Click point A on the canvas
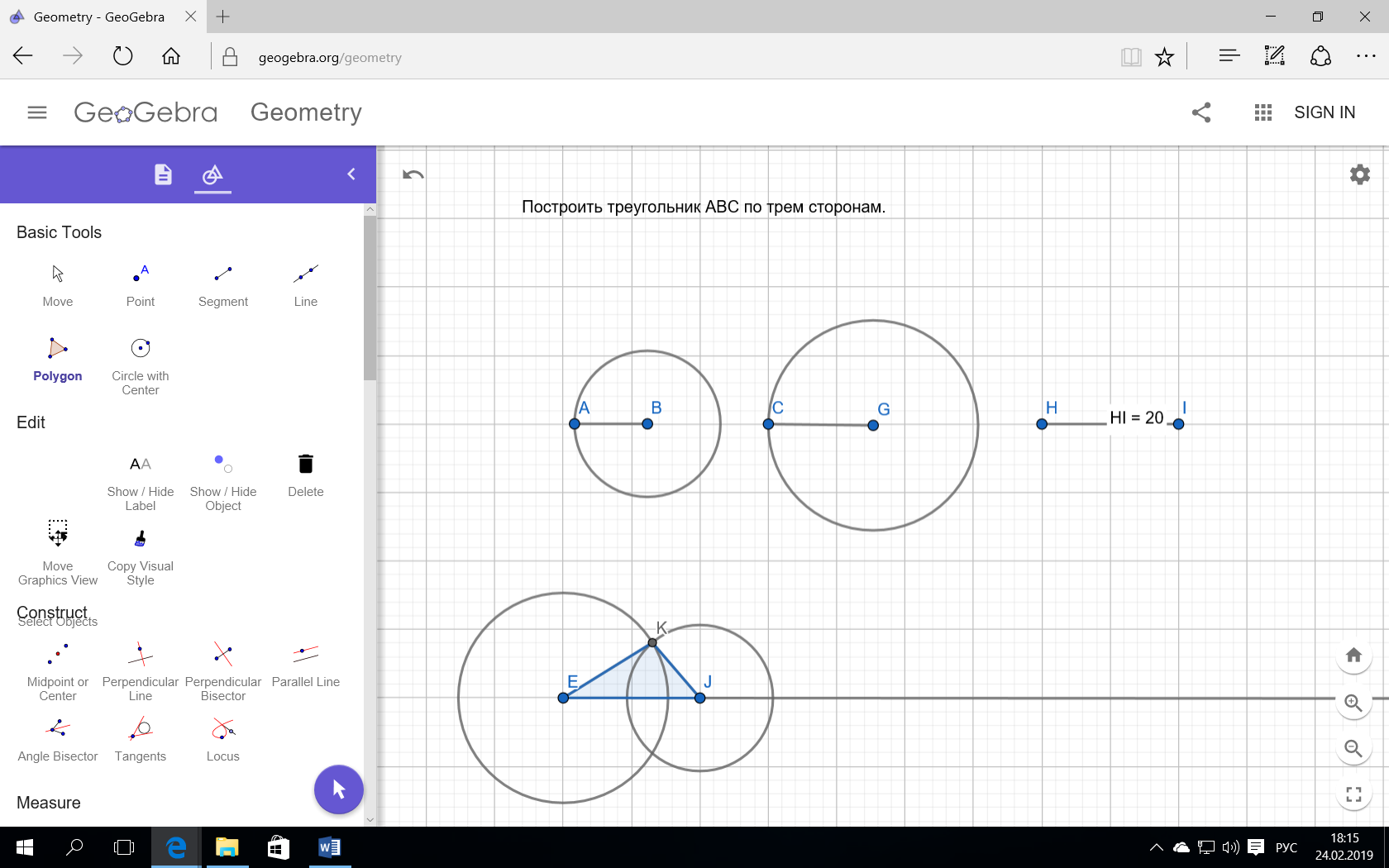 (x=575, y=424)
